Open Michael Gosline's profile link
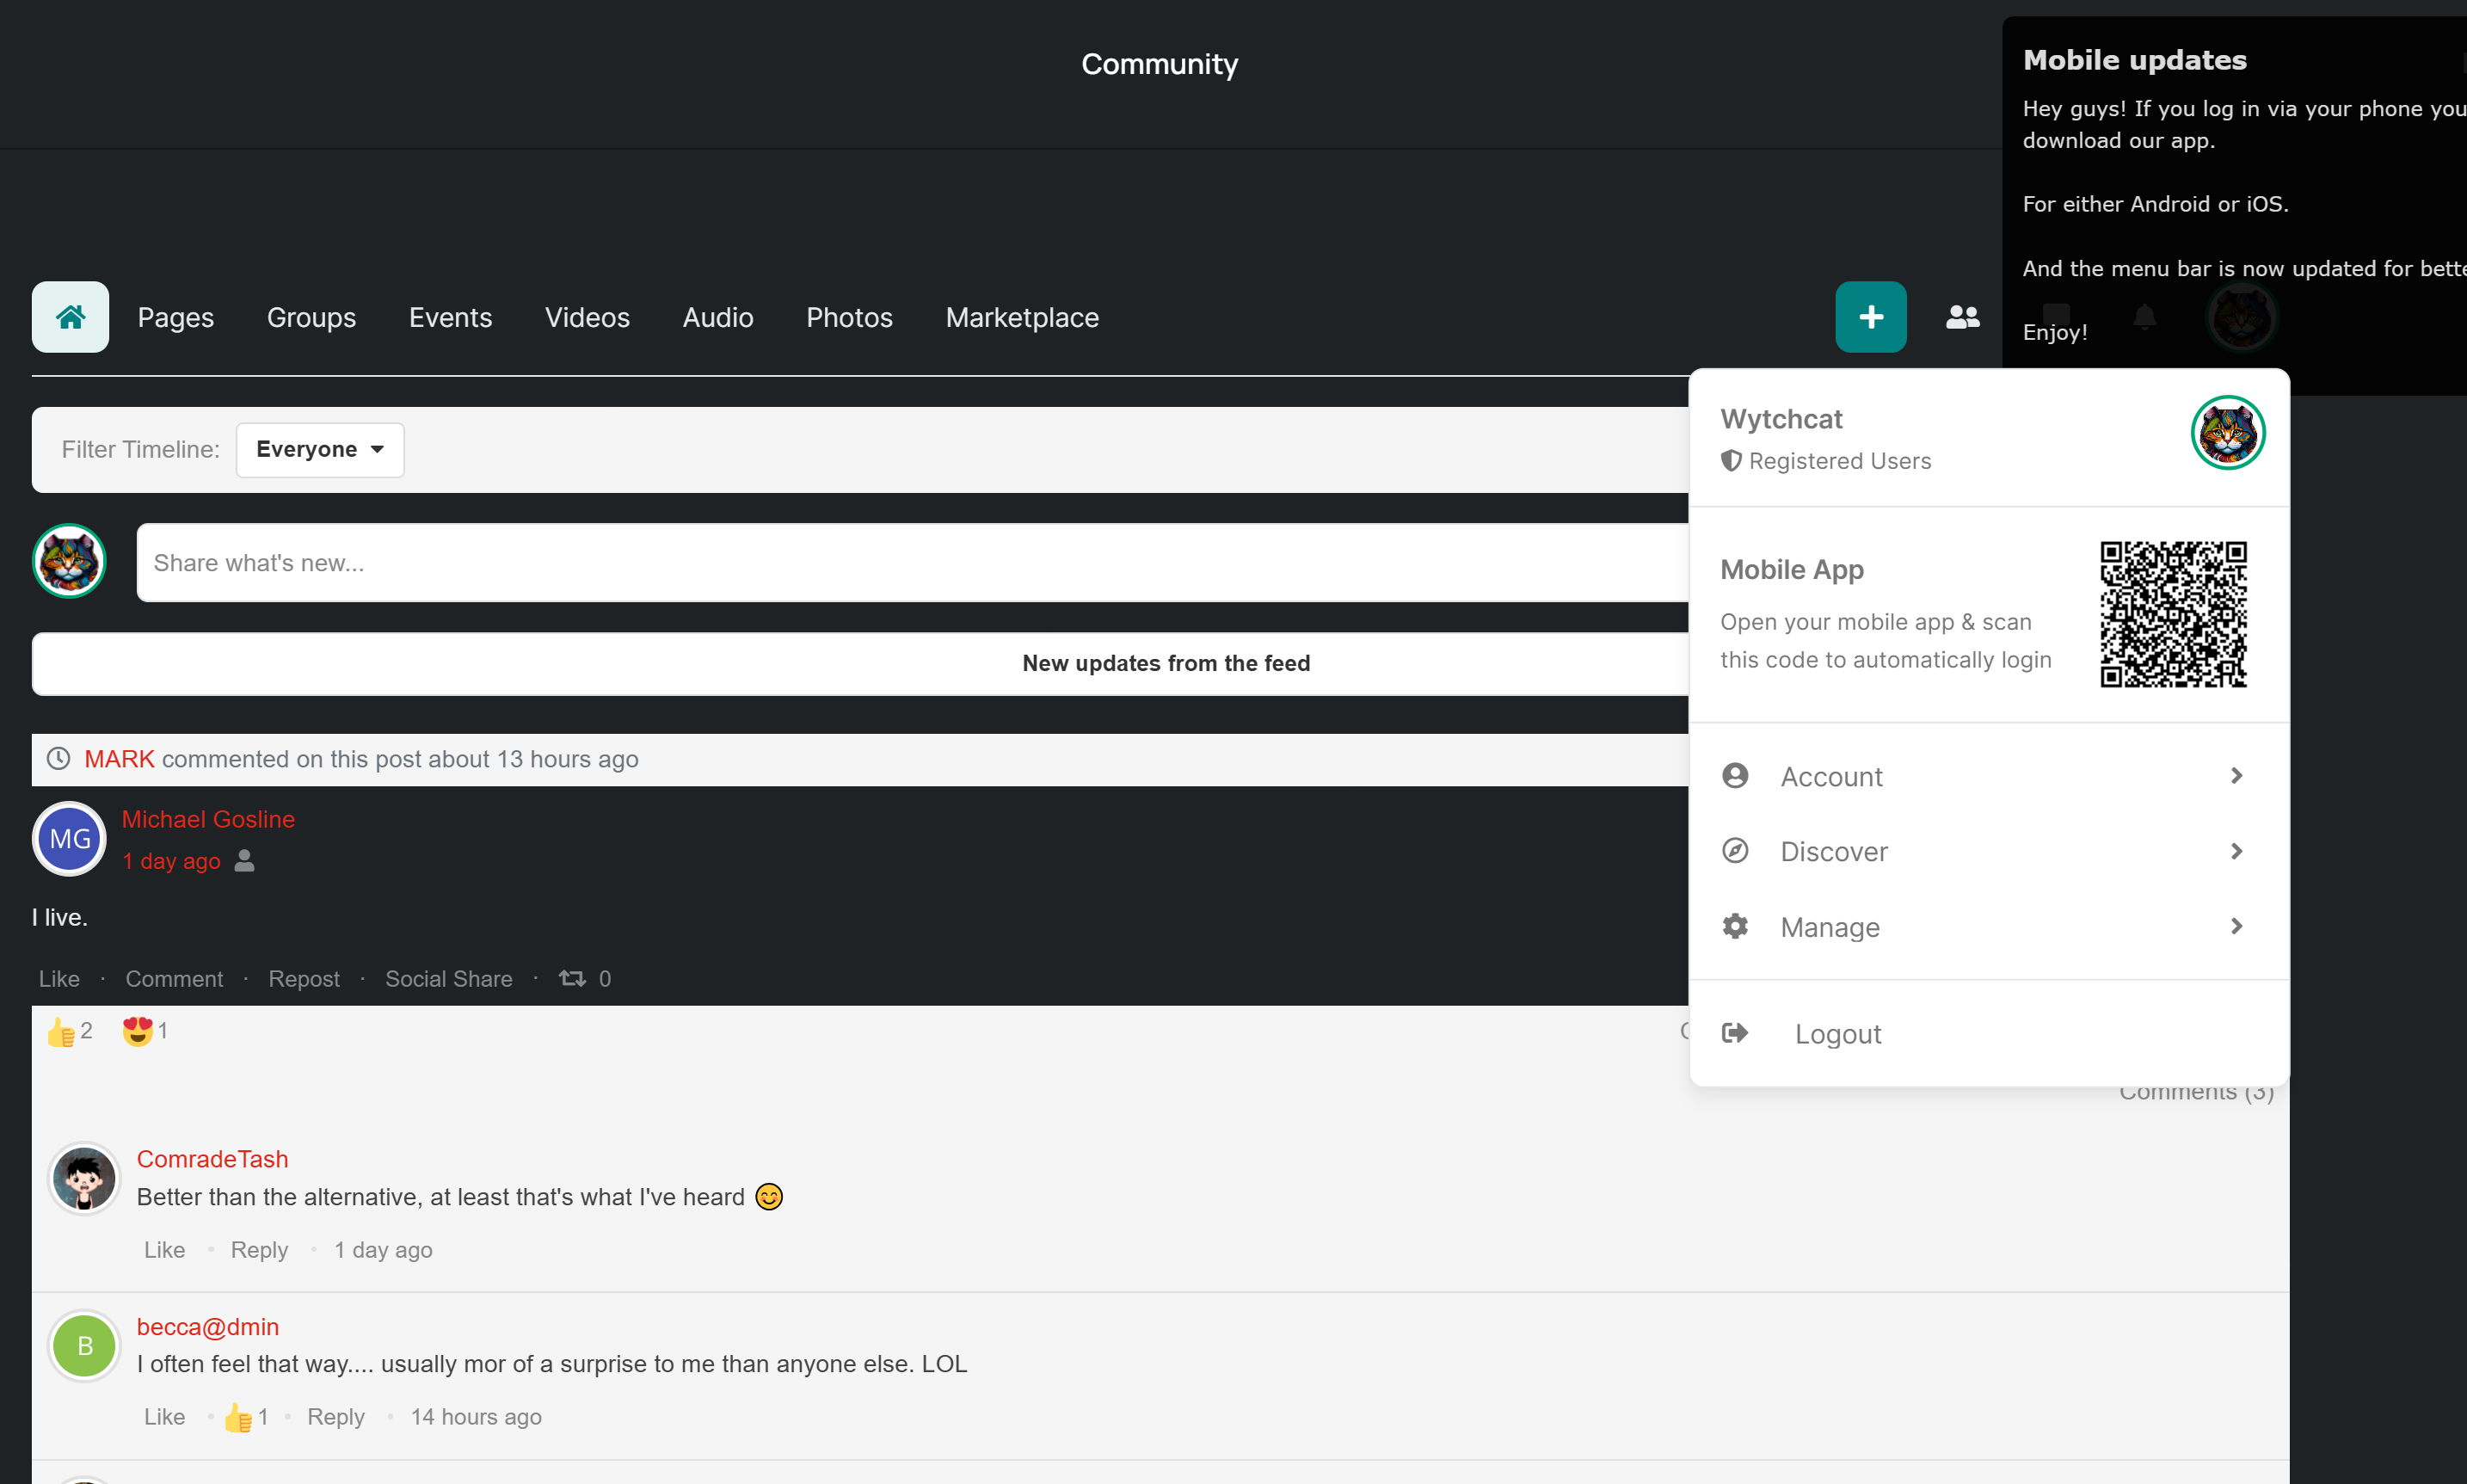This screenshot has width=2467, height=1484. click(x=208, y=819)
